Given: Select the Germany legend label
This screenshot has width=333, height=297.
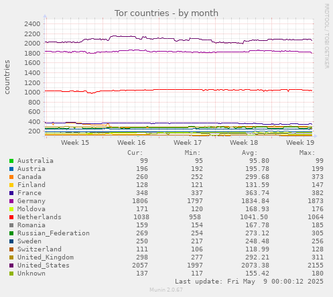Looking at the screenshot, I should pyautogui.click(x=31, y=201).
